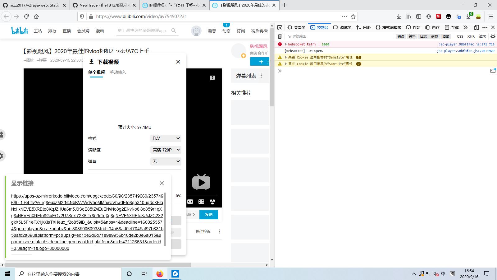Toggle the 错误 console filter

tap(401, 36)
